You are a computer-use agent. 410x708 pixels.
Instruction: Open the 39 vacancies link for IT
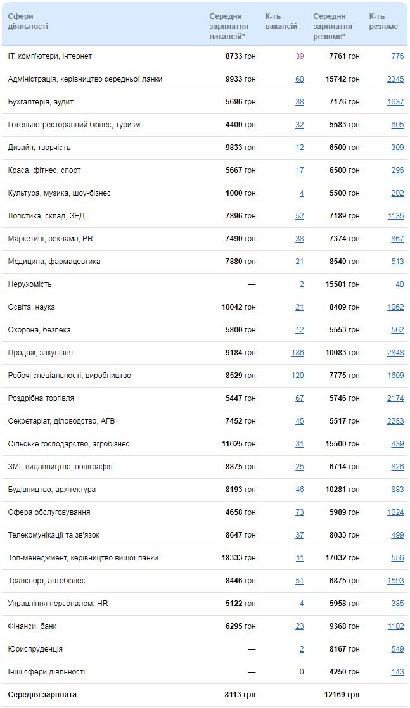[300, 56]
